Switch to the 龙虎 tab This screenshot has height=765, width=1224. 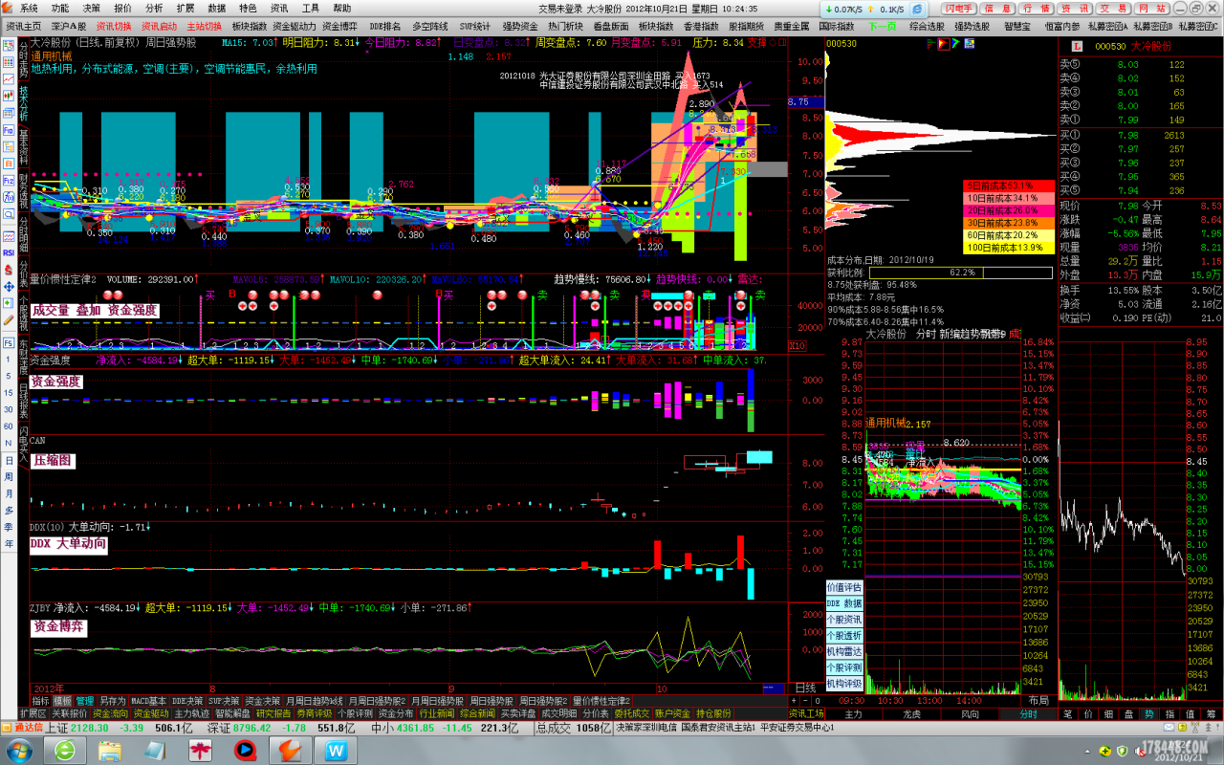912,713
